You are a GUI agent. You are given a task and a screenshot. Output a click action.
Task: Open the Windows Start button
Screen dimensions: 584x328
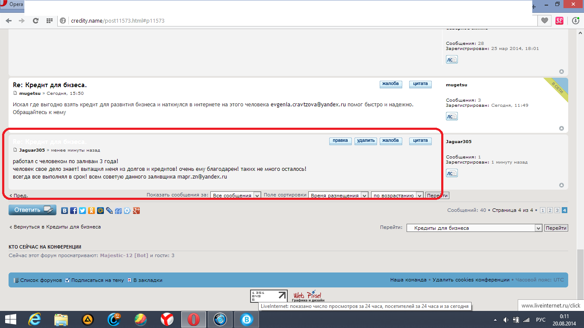point(10,319)
